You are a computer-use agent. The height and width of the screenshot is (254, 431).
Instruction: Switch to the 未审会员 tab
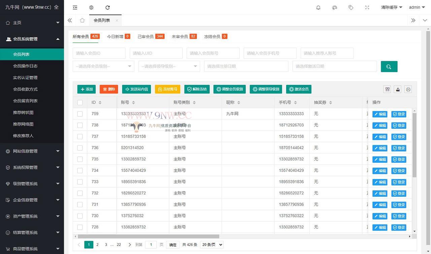(x=184, y=36)
